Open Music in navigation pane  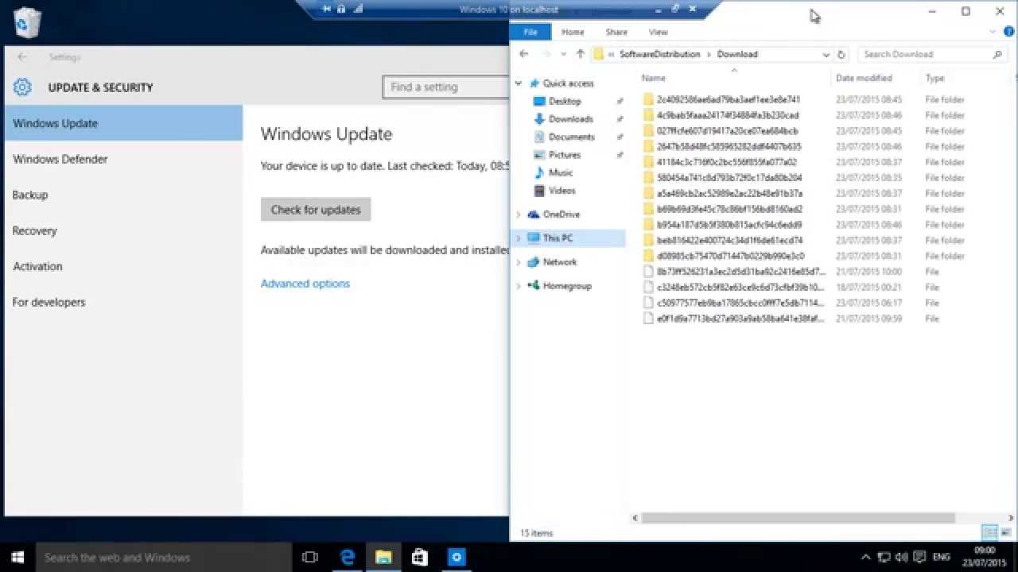coord(561,172)
